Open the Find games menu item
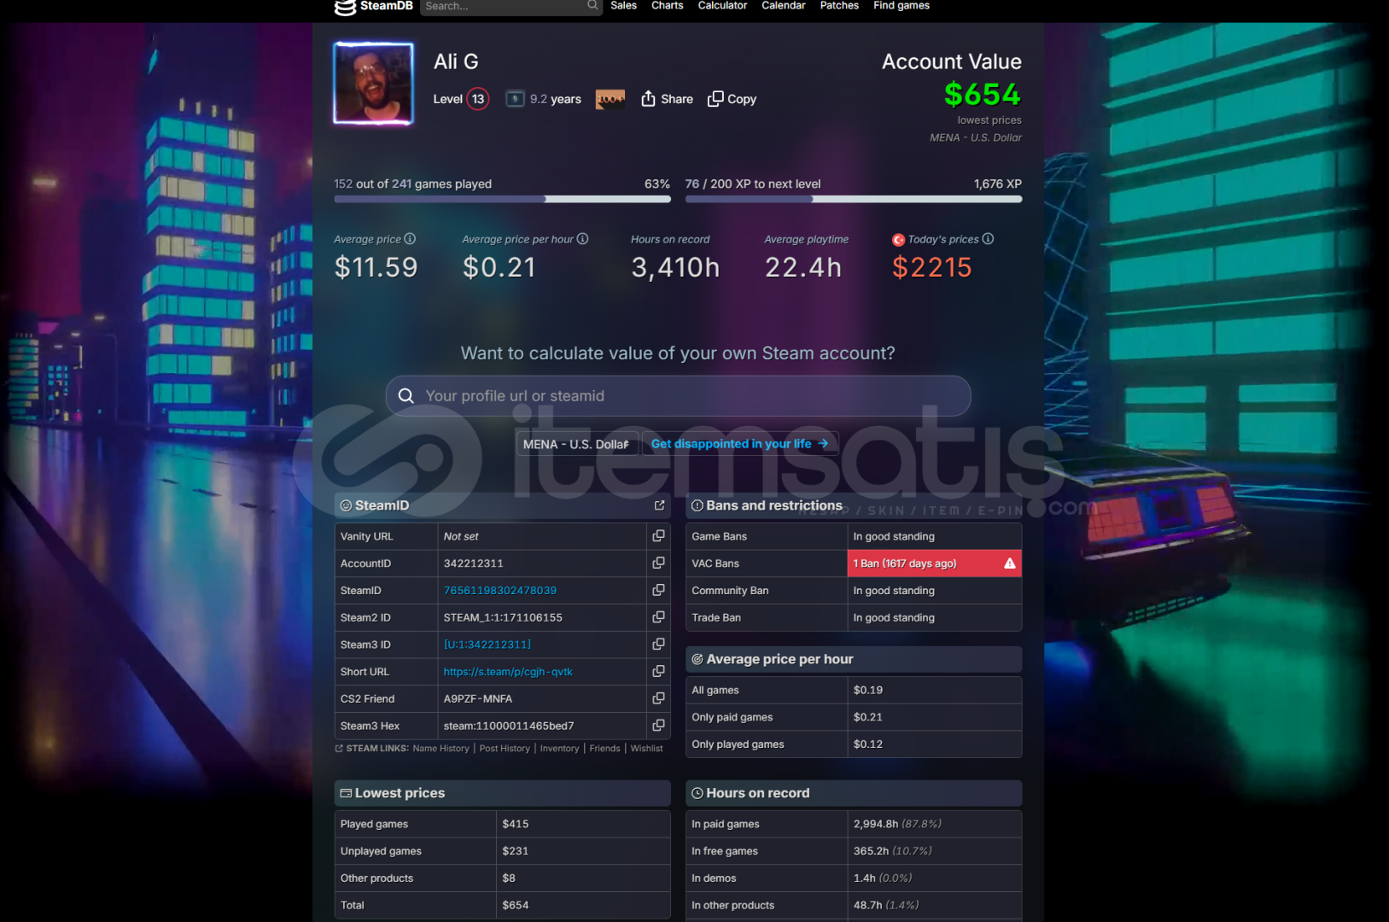 902,6
